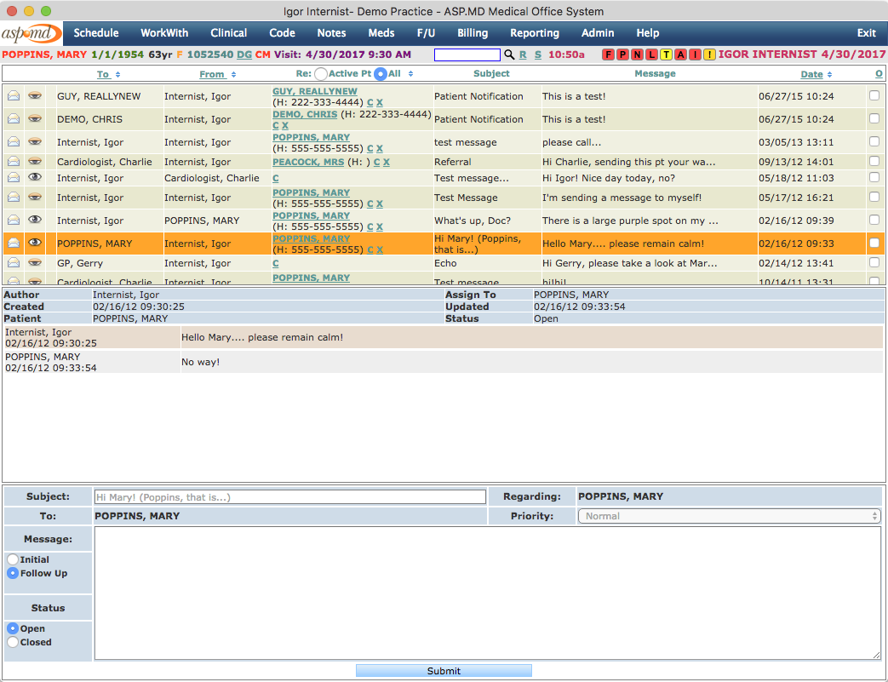Click the red N flag button
This screenshot has width=888, height=682.
(x=637, y=54)
